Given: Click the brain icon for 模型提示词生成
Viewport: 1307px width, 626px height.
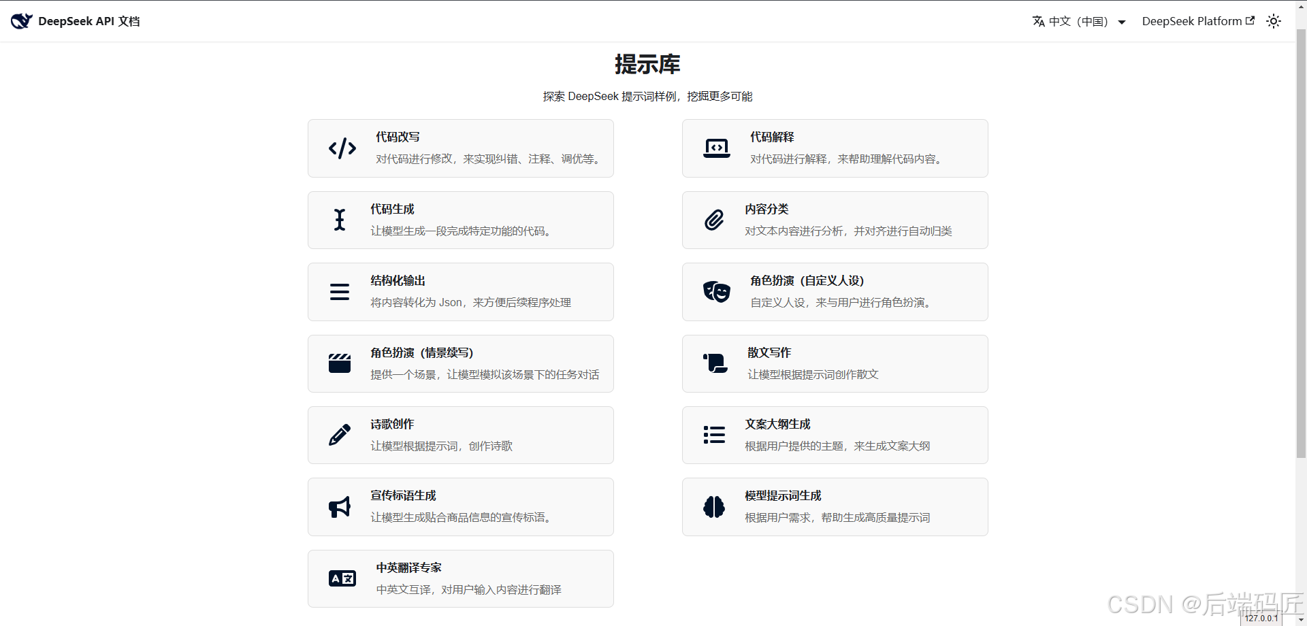Looking at the screenshot, I should point(714,507).
